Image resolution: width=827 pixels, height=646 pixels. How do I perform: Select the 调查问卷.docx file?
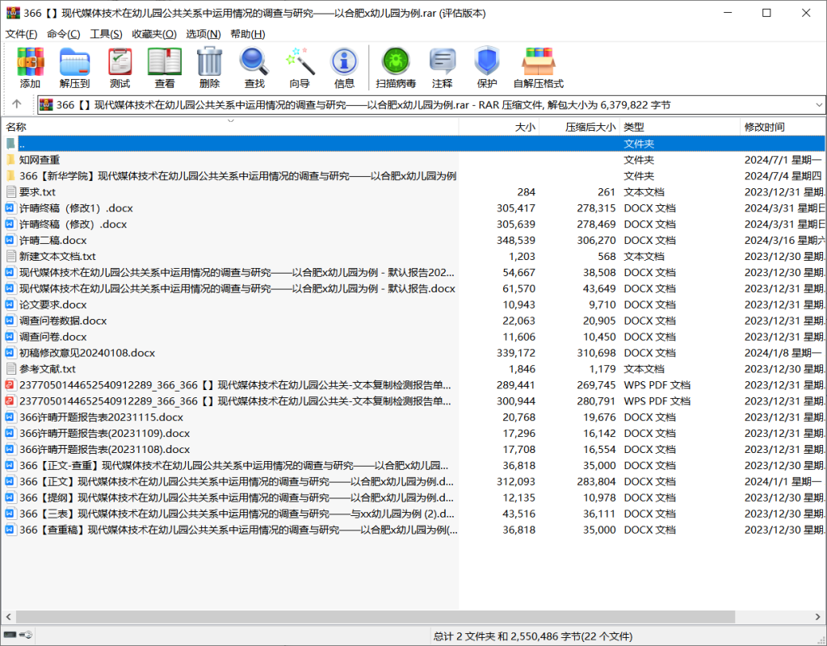tap(52, 337)
